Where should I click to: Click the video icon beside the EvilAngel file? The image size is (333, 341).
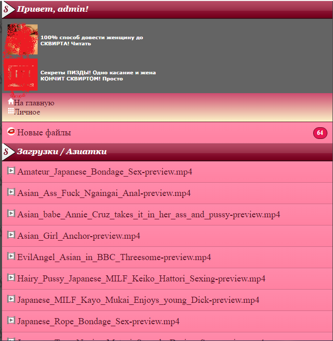11,256
